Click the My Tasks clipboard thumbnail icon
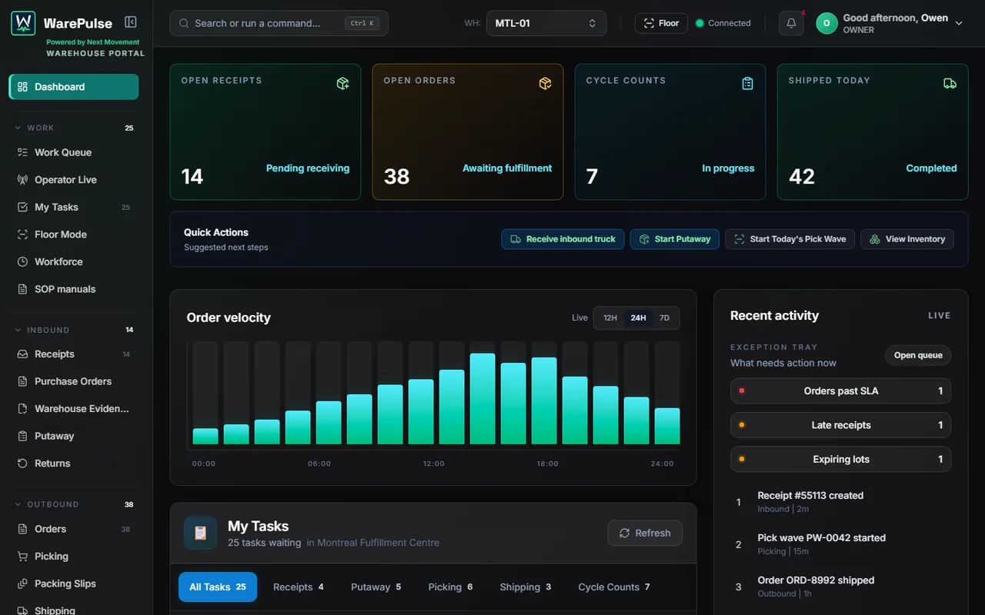Image resolution: width=985 pixels, height=615 pixels. tap(200, 533)
